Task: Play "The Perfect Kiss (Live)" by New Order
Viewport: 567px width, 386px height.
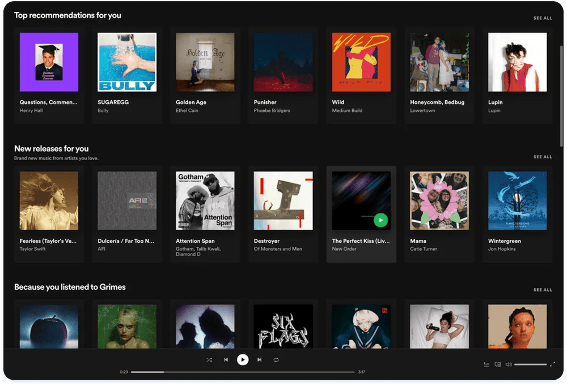Action: click(381, 220)
